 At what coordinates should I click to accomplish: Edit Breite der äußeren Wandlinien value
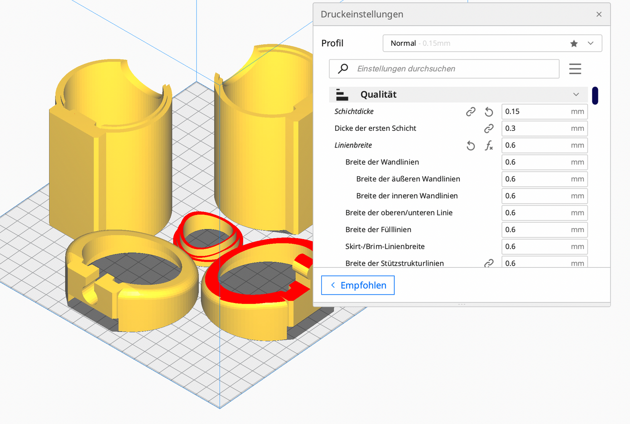pos(544,179)
